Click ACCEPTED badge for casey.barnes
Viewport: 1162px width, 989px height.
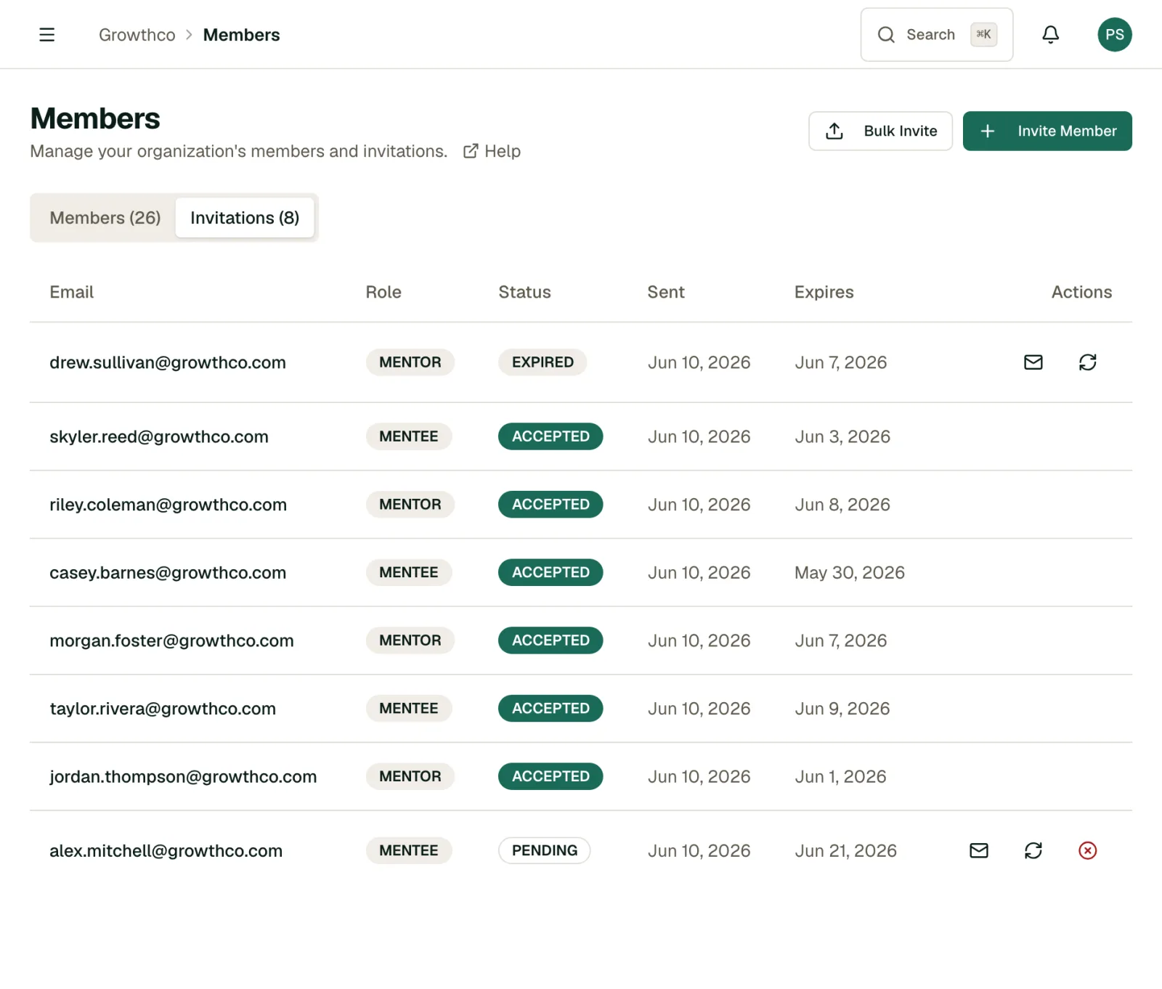[x=550, y=572]
